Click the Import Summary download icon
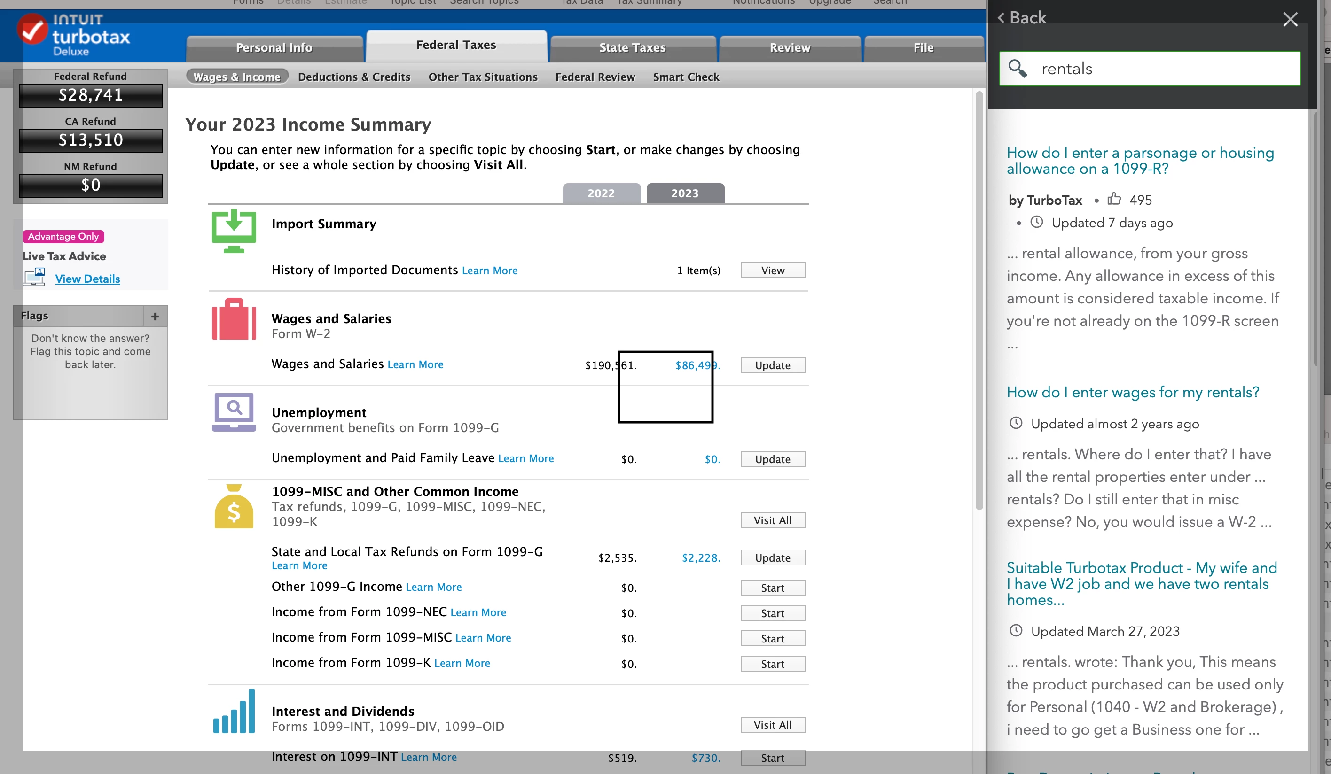The height and width of the screenshot is (774, 1331). [234, 231]
